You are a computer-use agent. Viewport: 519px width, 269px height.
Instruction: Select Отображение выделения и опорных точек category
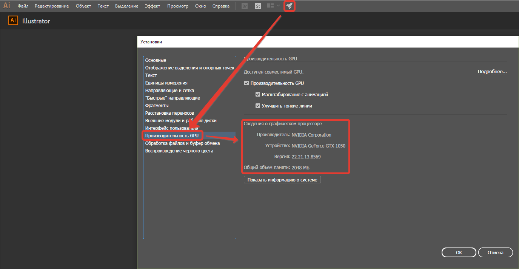189,68
